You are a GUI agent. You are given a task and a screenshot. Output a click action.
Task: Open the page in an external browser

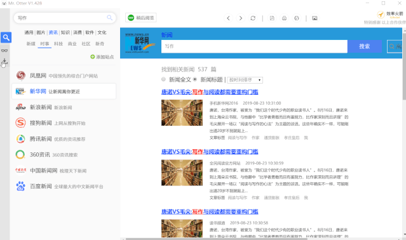click(x=297, y=18)
